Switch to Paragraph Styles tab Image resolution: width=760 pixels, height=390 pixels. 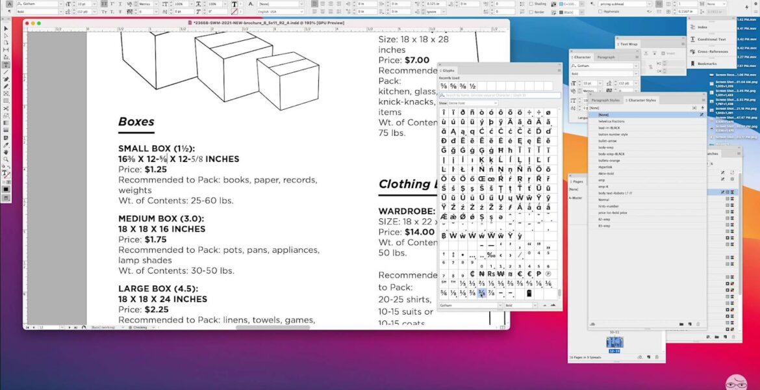click(x=606, y=100)
